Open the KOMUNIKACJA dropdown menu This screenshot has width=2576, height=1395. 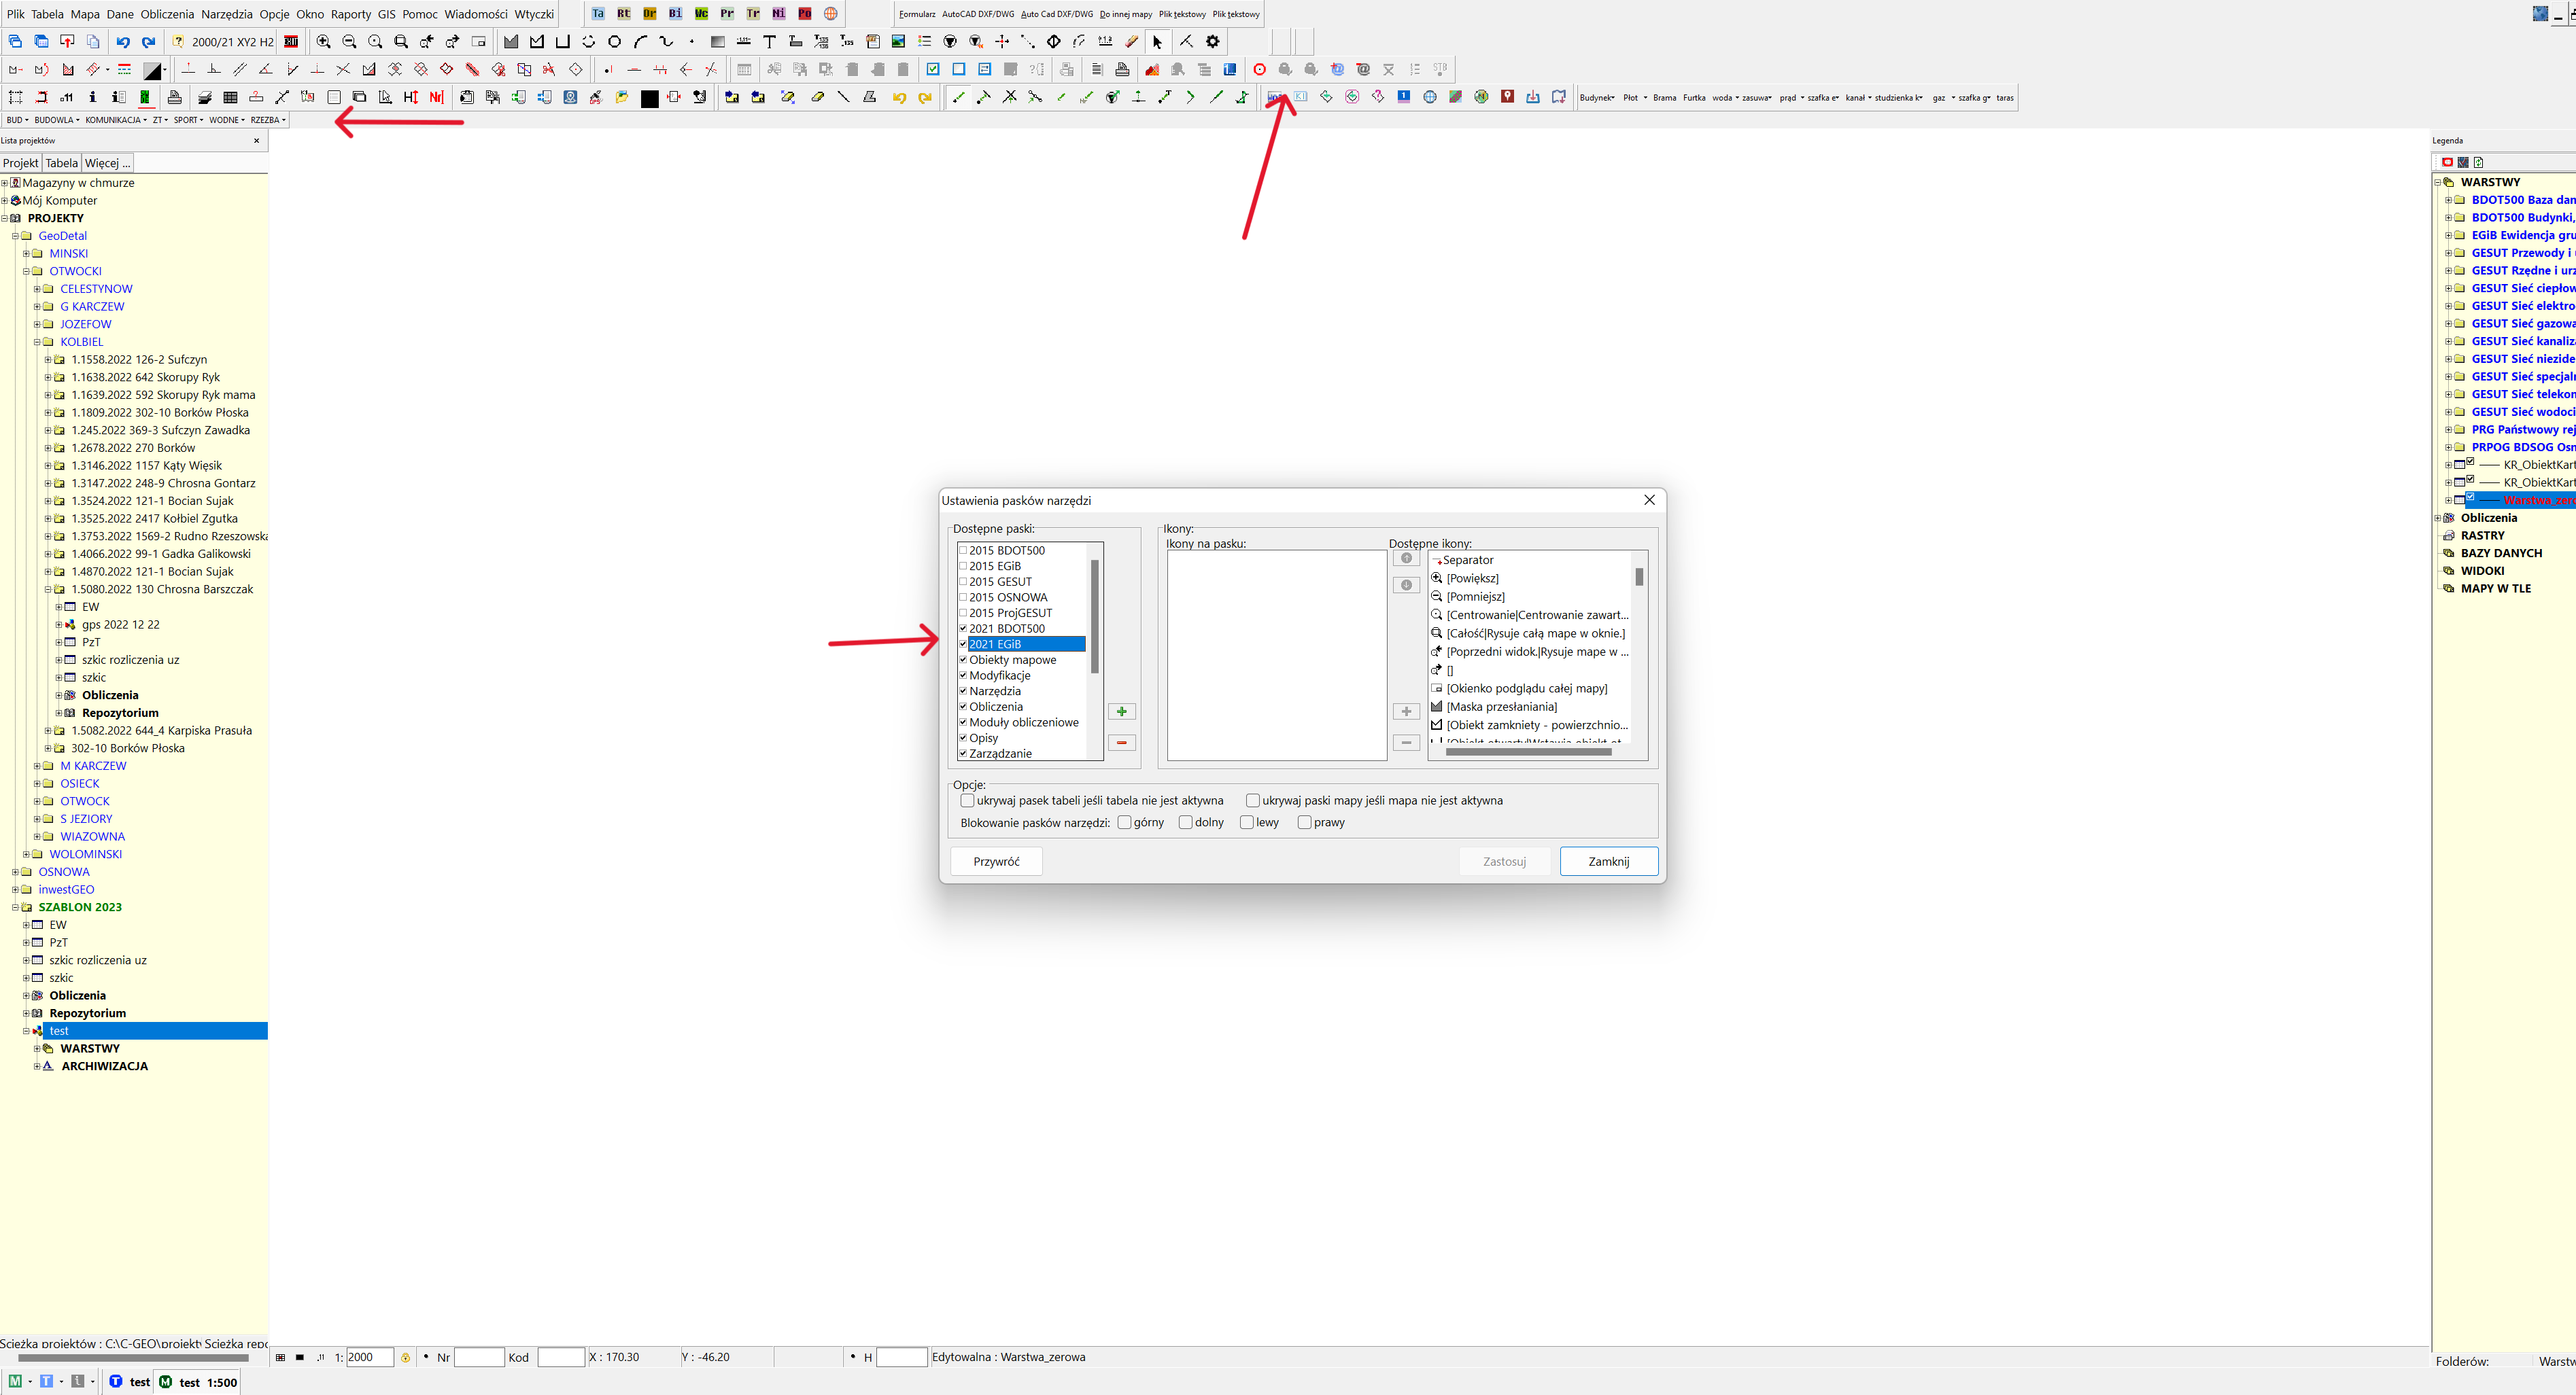click(x=116, y=120)
